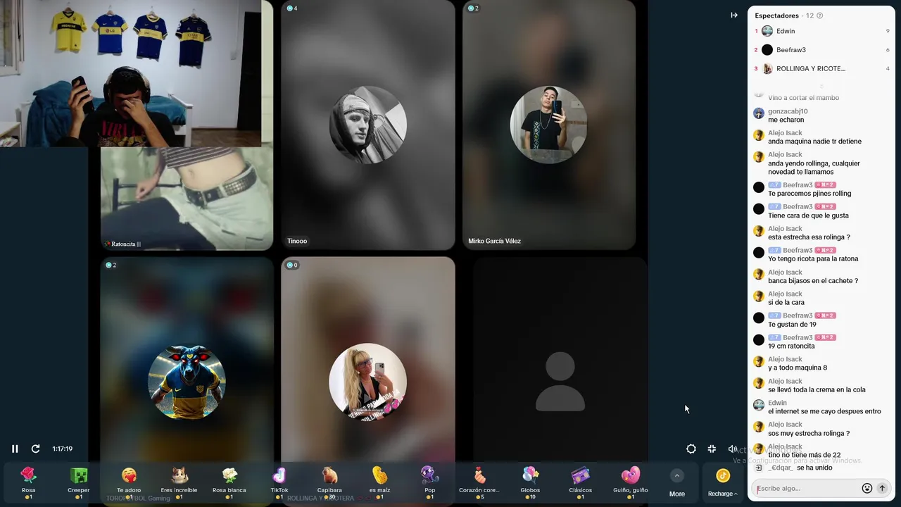Viewport: 901px width, 507px height.
Task: Open the bull mascot guest avatar
Action: click(187, 382)
